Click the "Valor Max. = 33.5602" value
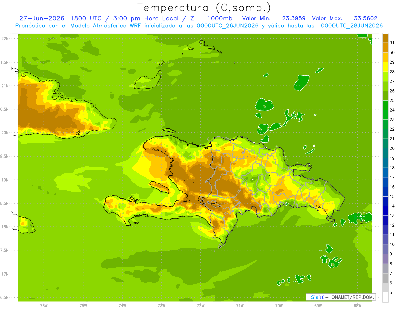 tap(345, 18)
